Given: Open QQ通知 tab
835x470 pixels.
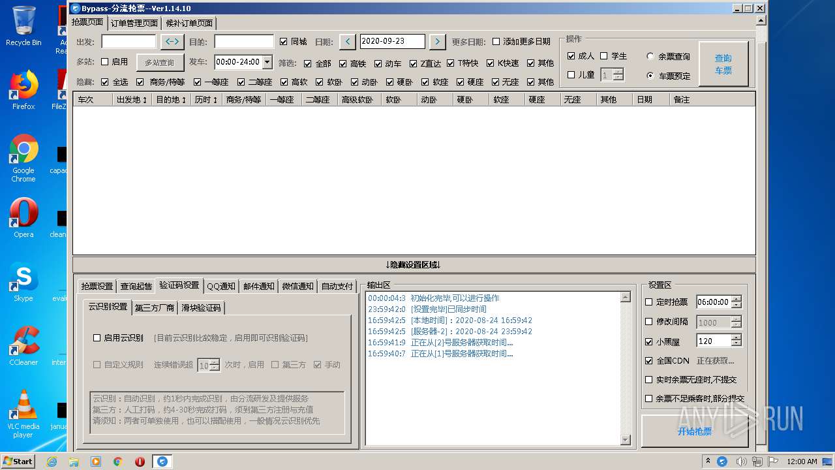Looking at the screenshot, I should [x=221, y=286].
